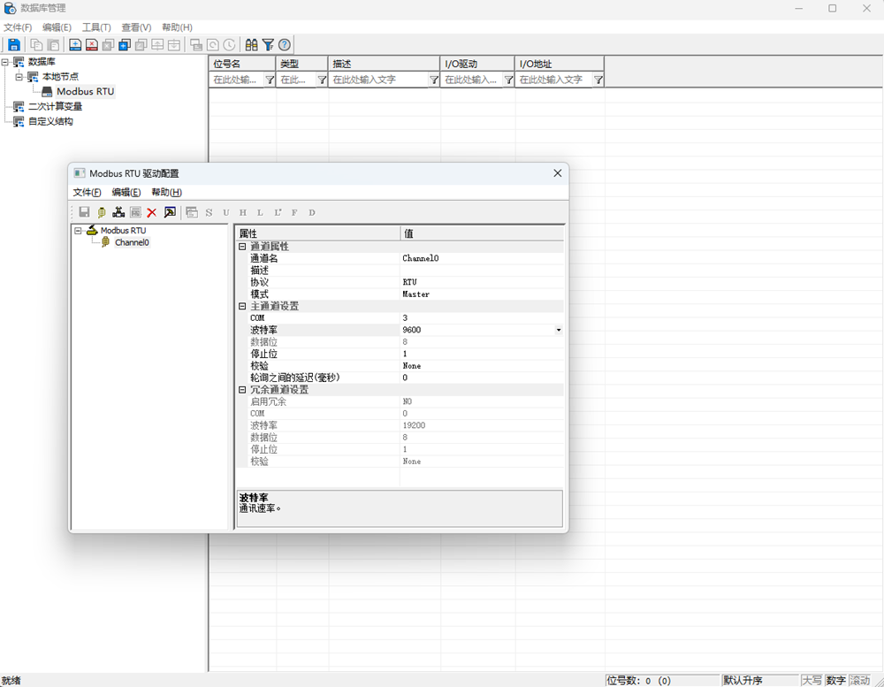Click the grayed move-down toolbar icon

pos(174,44)
